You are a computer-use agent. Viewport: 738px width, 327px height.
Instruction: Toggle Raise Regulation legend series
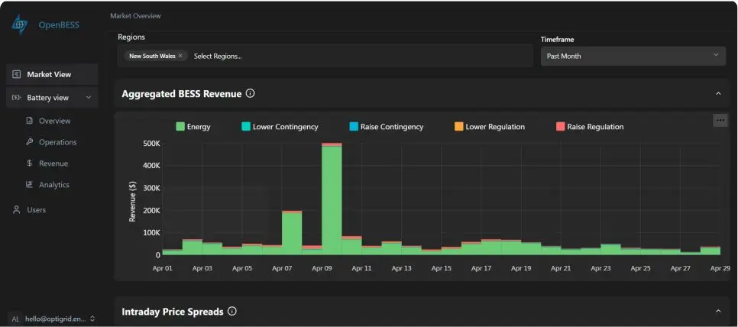point(590,127)
